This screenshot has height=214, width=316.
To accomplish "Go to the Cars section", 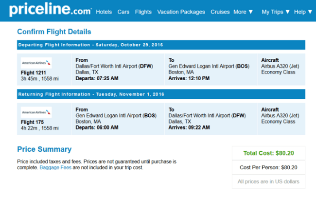I will tap(123, 12).
